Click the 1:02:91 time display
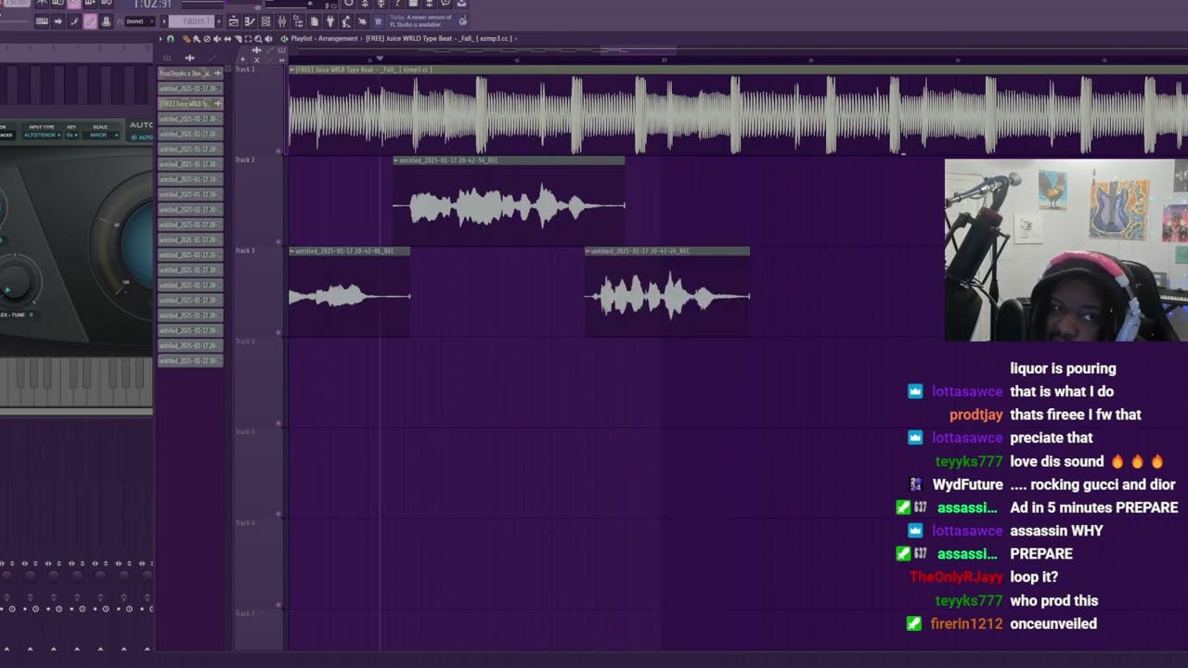This screenshot has width=1188, height=668. pyautogui.click(x=152, y=4)
